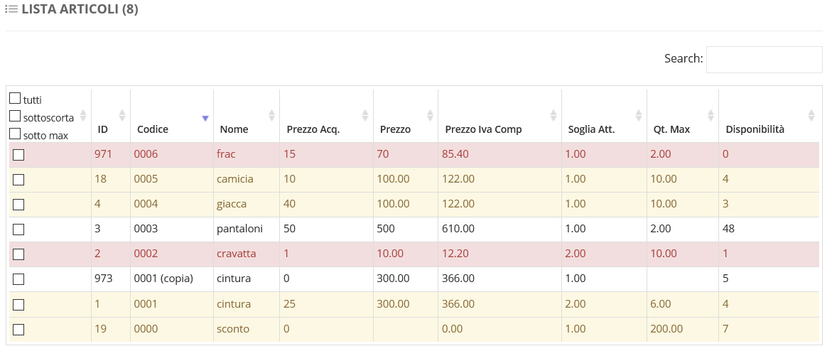Sort by ID column arrows
This screenshot has height=351, width=832.
(x=122, y=115)
